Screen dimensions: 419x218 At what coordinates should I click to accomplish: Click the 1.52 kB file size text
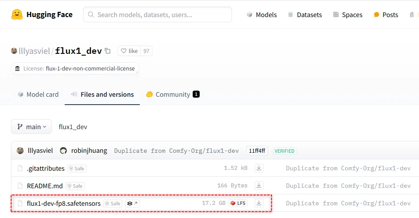coord(235,168)
